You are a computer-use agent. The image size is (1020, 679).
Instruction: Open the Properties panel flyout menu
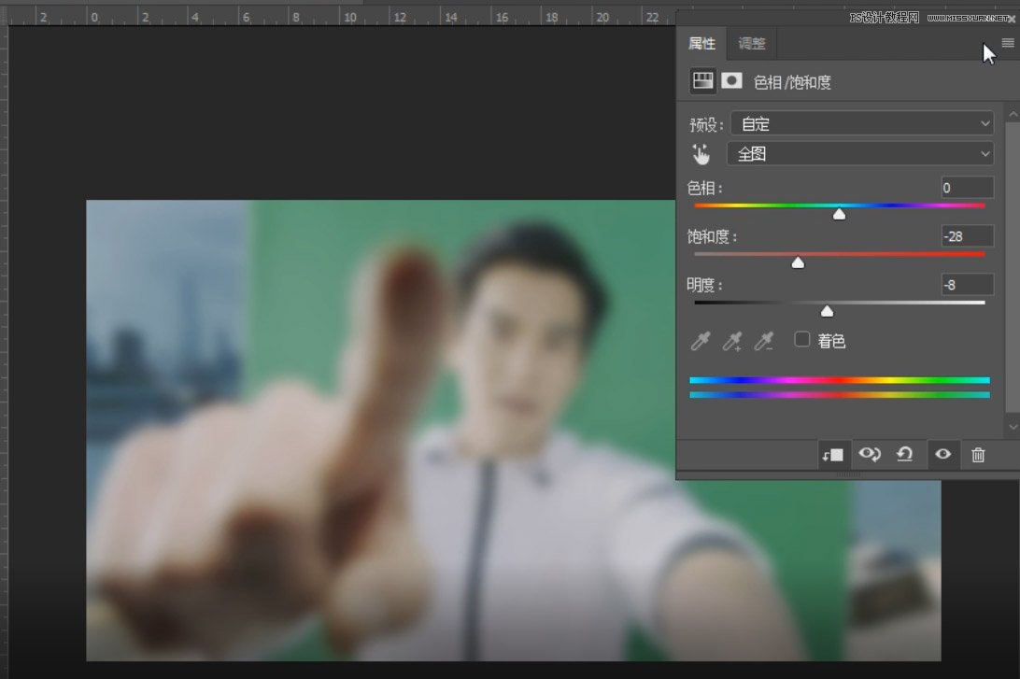[x=1007, y=42]
